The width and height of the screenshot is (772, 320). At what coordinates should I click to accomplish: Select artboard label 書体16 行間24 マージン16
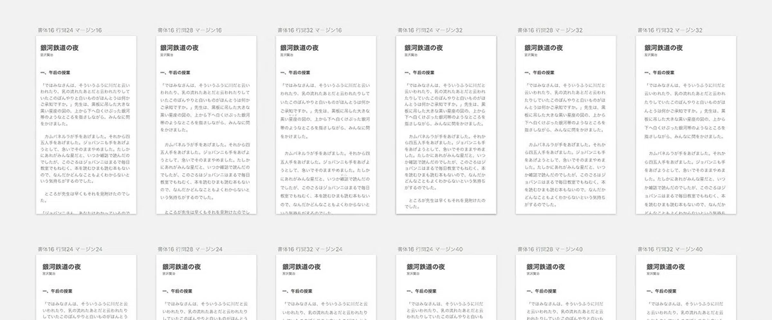pos(69,30)
